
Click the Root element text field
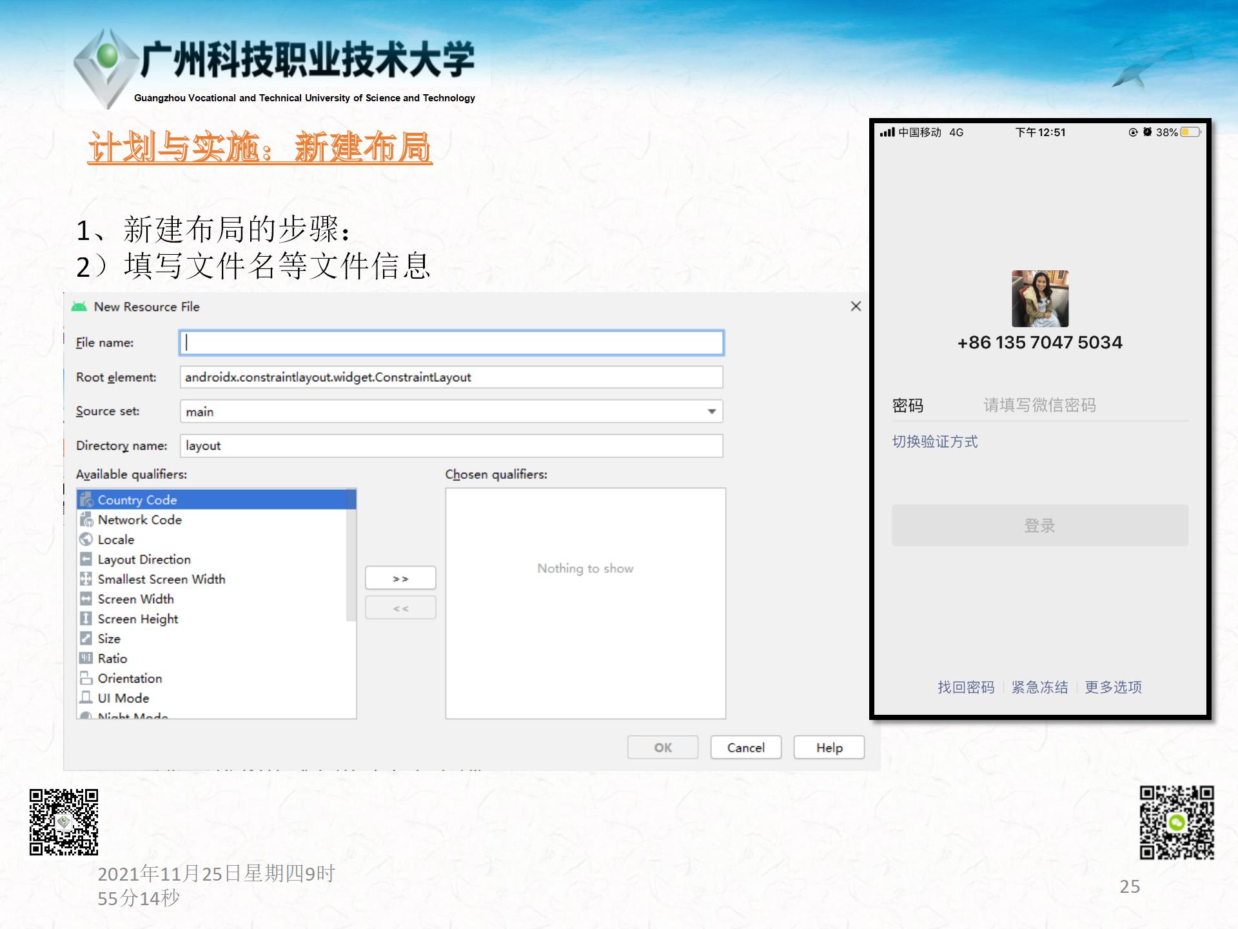(x=451, y=377)
